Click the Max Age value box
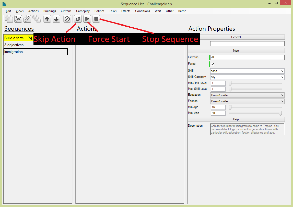Screen dimensions: 293x207 tap(218, 113)
